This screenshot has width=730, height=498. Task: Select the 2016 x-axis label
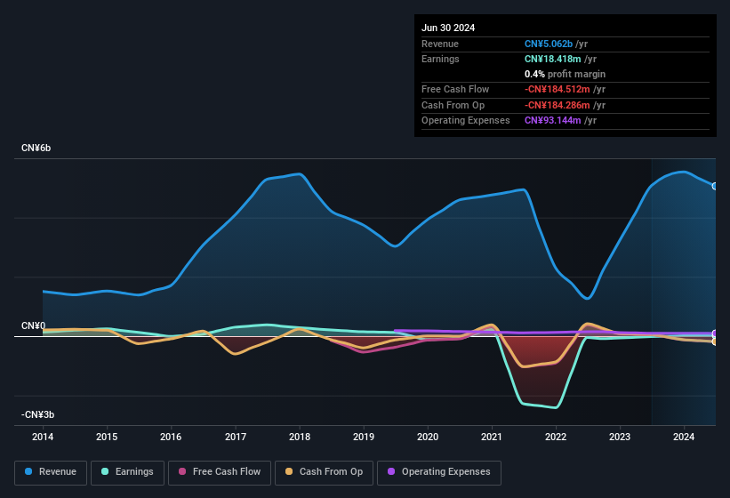click(171, 437)
